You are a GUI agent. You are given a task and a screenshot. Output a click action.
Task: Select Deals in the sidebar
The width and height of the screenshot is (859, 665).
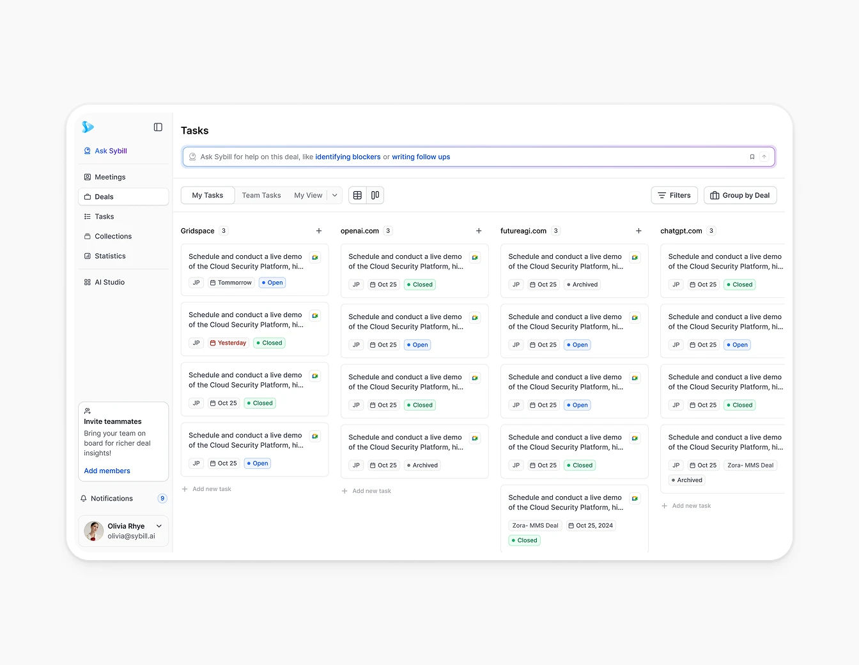click(104, 196)
